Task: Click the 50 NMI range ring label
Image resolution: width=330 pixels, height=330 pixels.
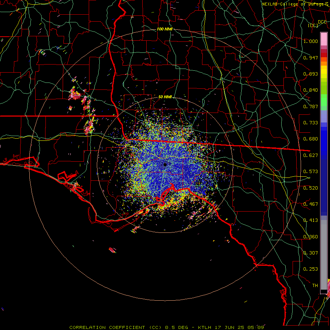Action: (x=165, y=97)
